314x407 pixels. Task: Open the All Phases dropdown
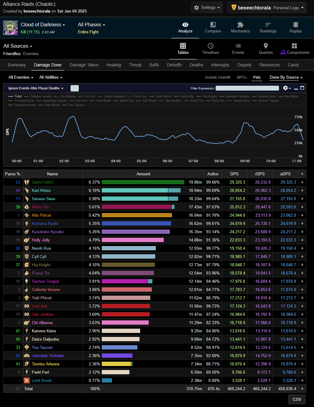pos(91,25)
